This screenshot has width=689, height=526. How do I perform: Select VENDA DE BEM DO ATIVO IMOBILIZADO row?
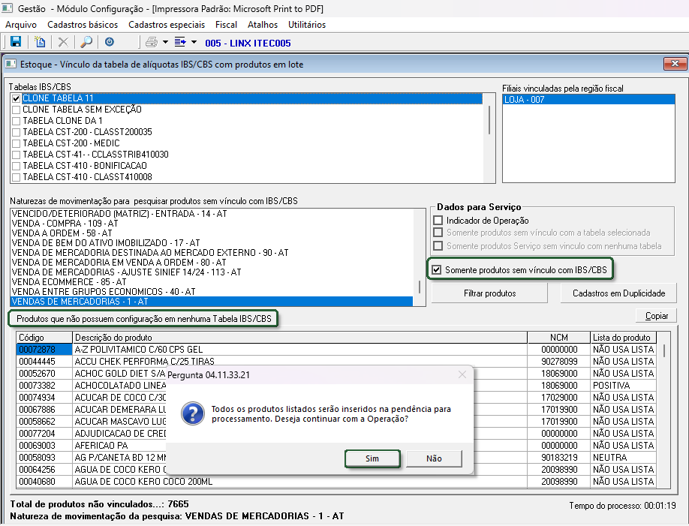click(x=212, y=242)
